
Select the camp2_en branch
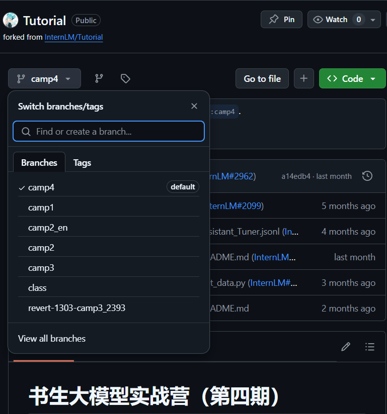pyautogui.click(x=109, y=228)
